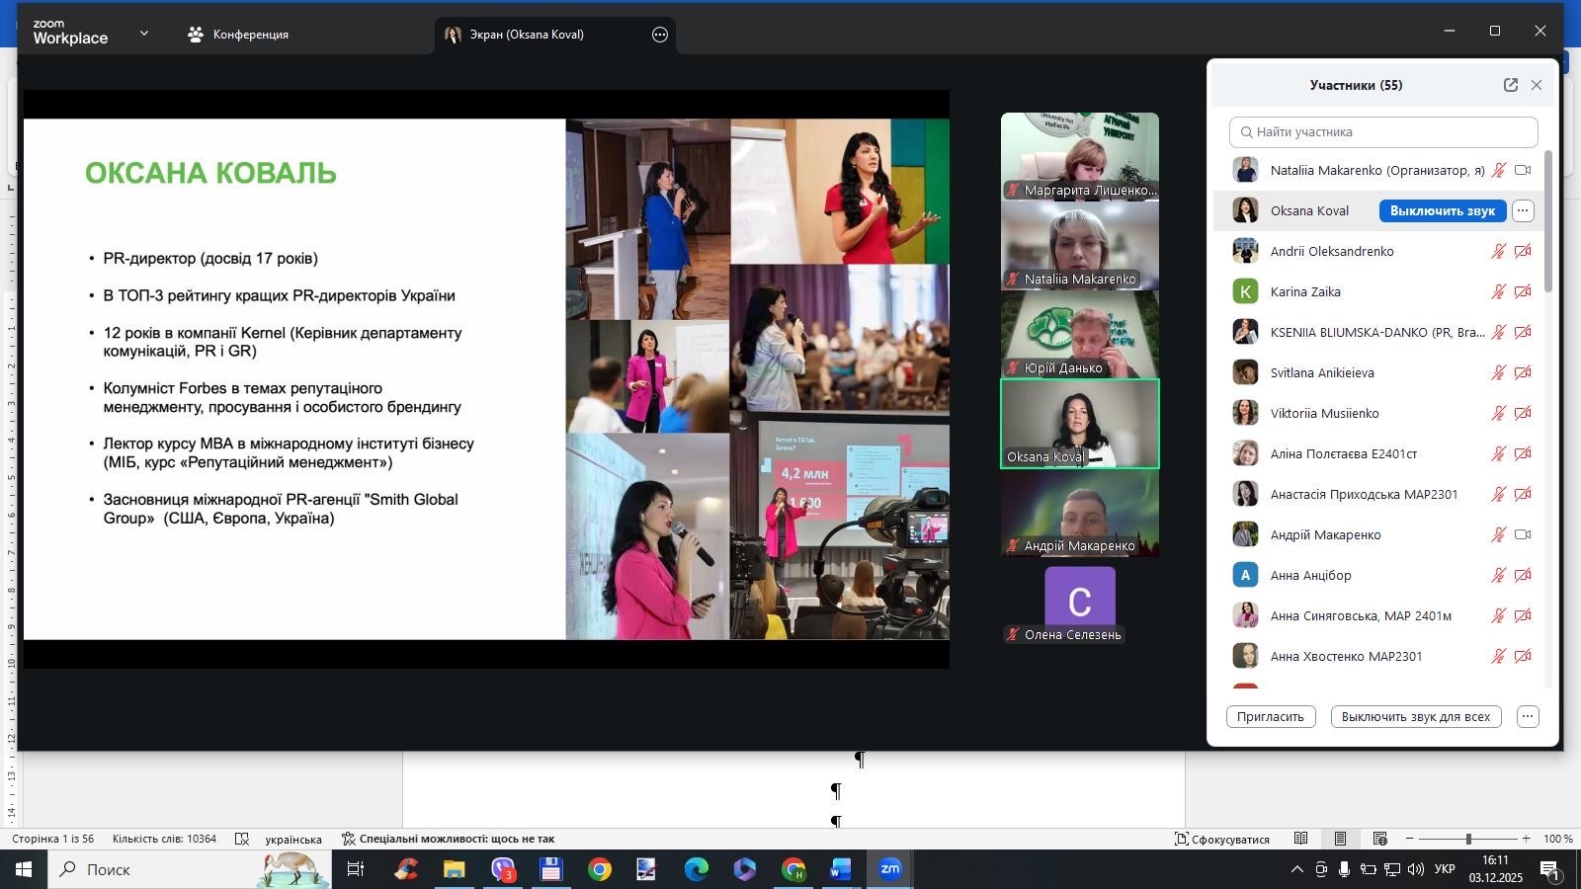Expand Zoom Workplace dropdown arrow
This screenshot has height=889, width=1581.
tap(144, 34)
